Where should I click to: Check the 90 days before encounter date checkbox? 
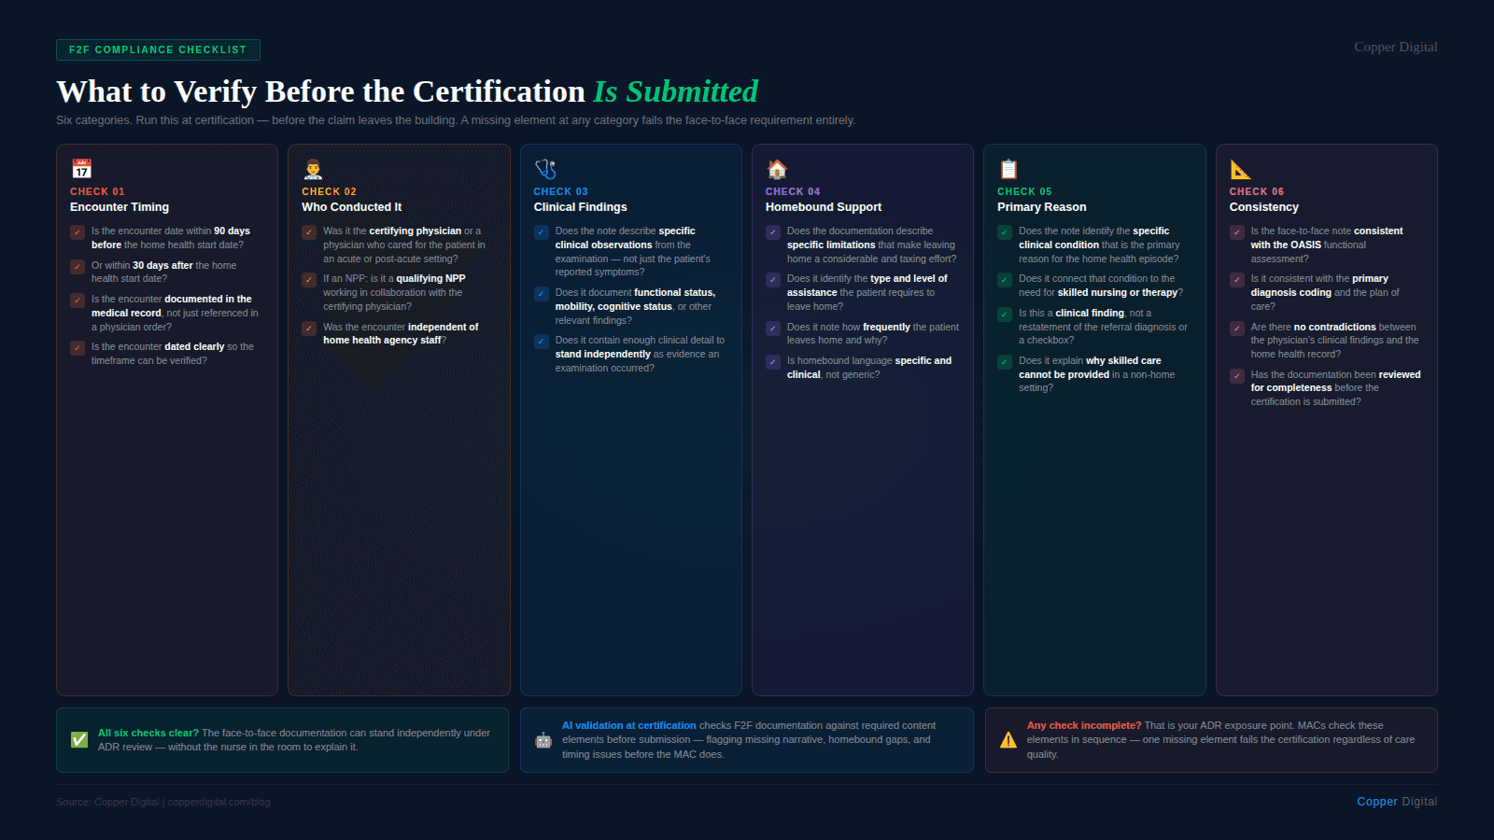[78, 232]
